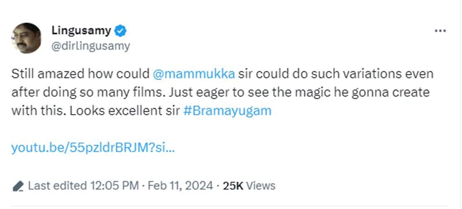Screen dimensions: 462x209
Task: Open the #Bramayugam hashtag
Action: [x=227, y=110]
